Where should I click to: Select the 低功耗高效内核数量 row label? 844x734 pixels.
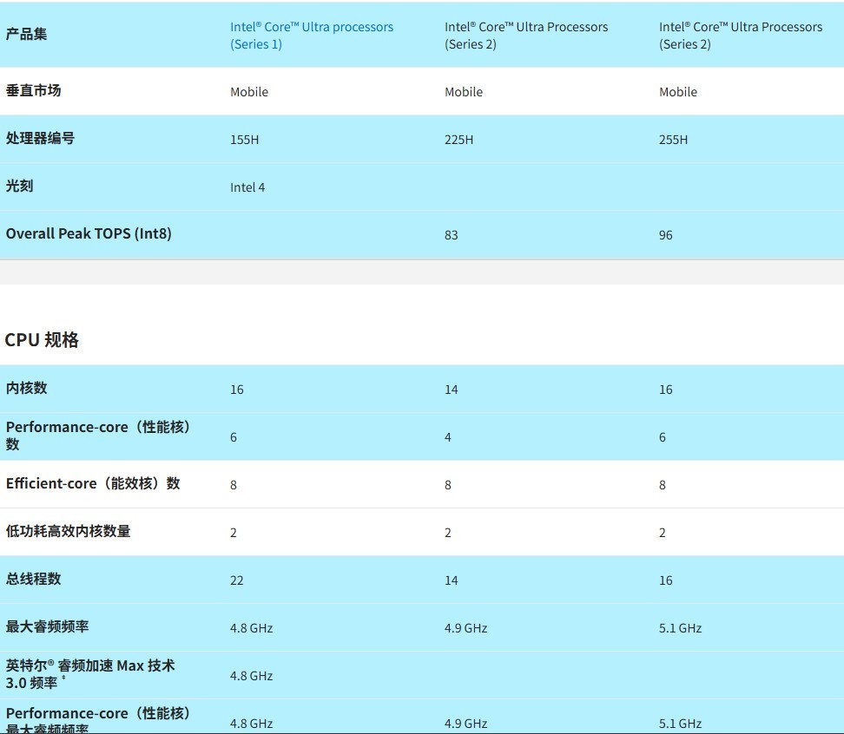pos(68,532)
